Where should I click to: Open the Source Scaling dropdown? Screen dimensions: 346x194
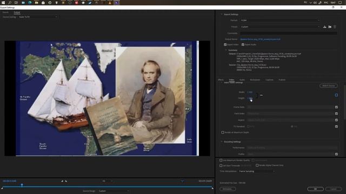coord(38,17)
